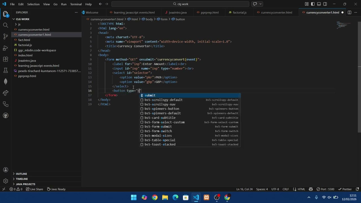Expand the OUTLINE section
This screenshot has width=361, height=203.
(21, 174)
